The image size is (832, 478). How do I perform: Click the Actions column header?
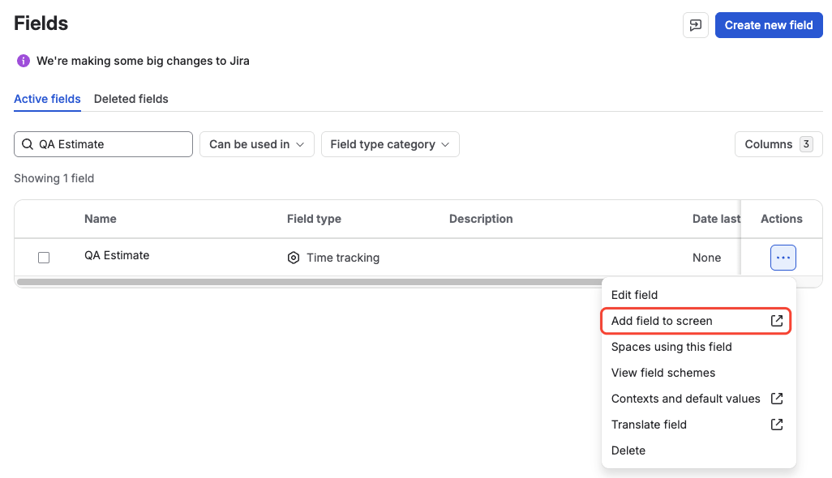781,219
